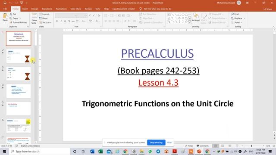Open Quick Styles gallery

pos(204,18)
